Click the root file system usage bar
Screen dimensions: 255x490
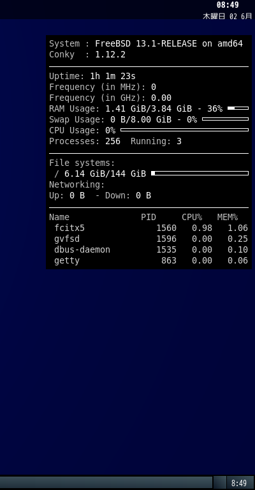pyautogui.click(x=200, y=173)
